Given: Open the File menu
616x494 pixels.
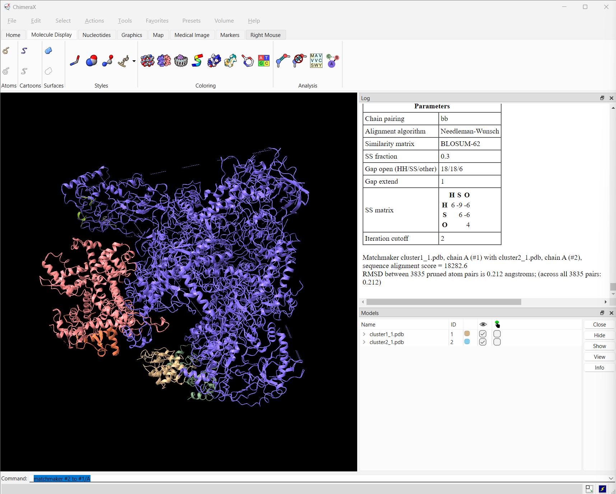Looking at the screenshot, I should (x=12, y=20).
